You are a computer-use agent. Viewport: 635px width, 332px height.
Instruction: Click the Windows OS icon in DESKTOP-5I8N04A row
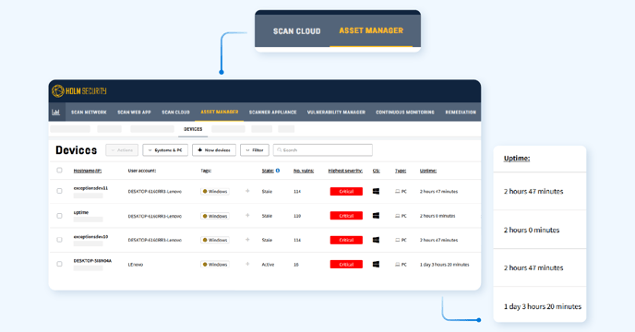pyautogui.click(x=376, y=265)
